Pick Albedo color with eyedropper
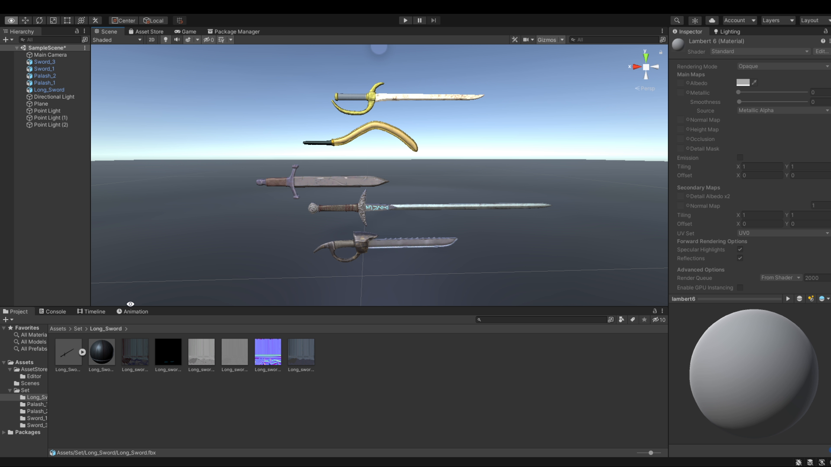831x467 pixels. tap(754, 82)
